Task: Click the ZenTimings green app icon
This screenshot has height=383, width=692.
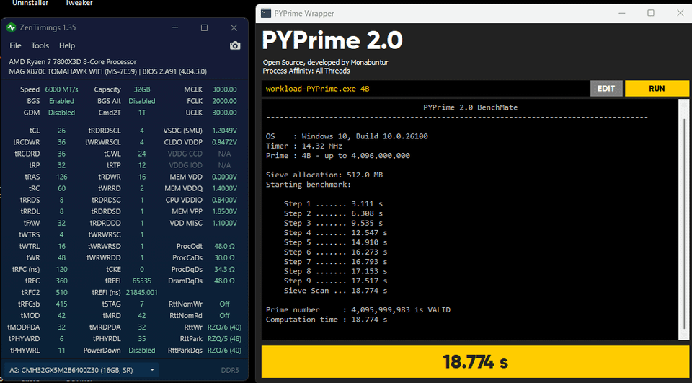Action: coord(11,27)
